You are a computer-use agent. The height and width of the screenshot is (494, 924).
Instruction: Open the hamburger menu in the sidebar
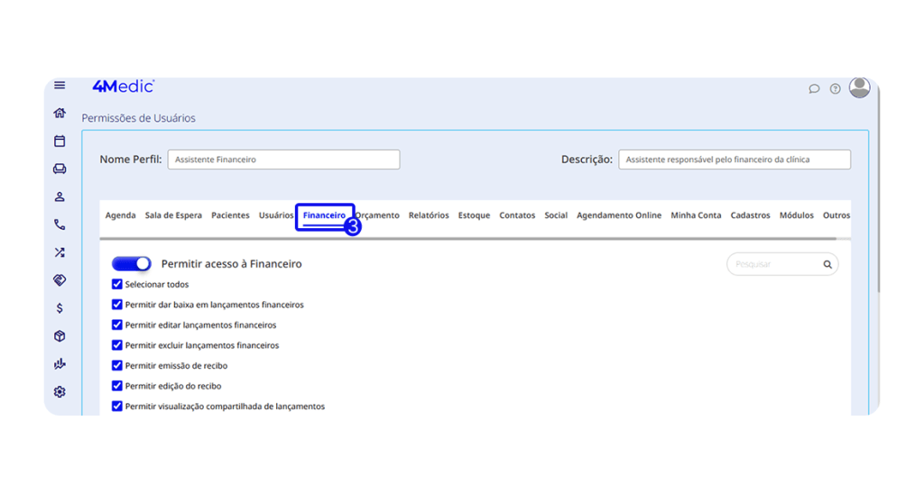click(x=60, y=86)
